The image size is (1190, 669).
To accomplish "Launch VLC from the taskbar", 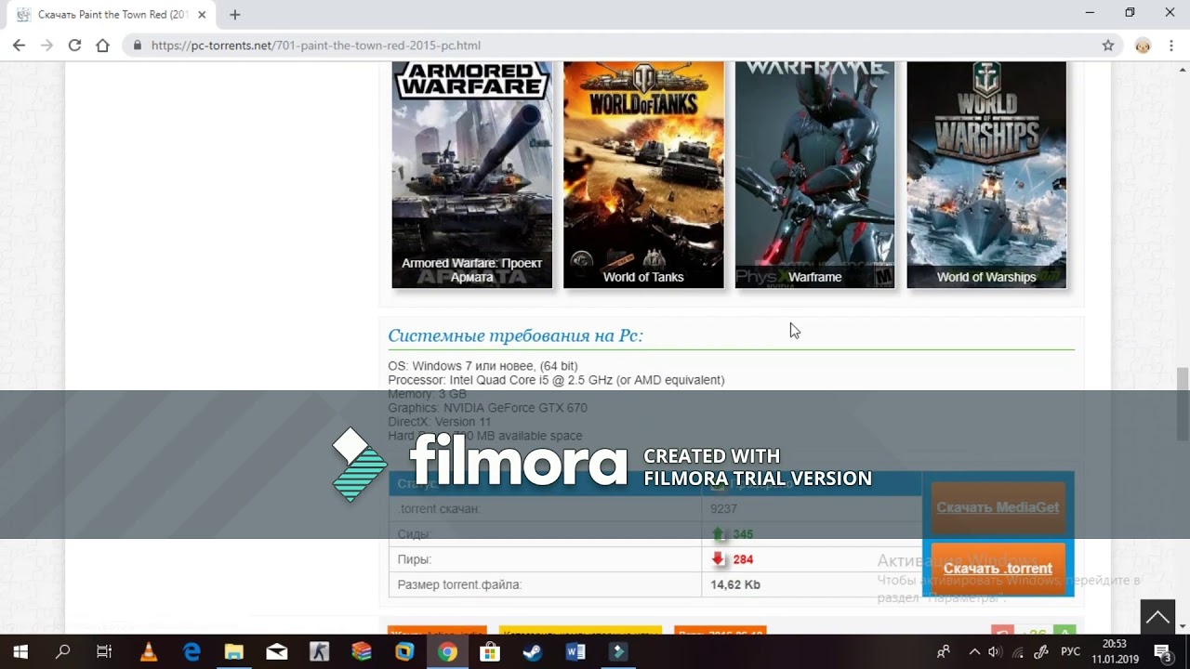I will (x=149, y=652).
